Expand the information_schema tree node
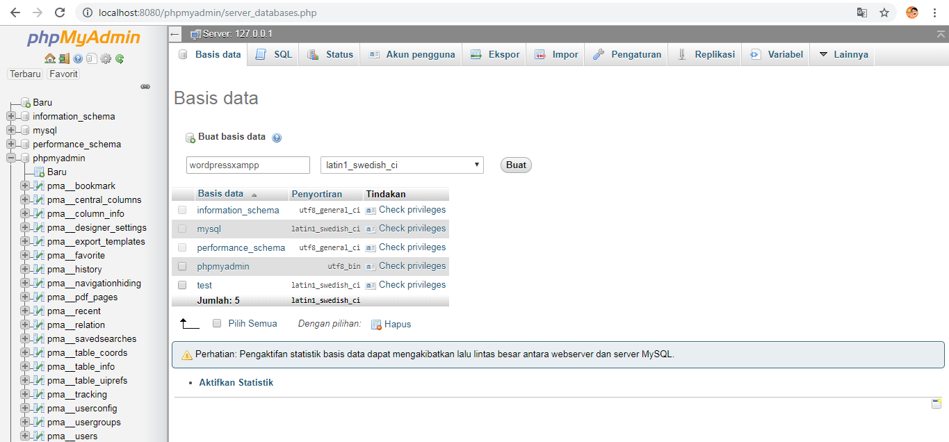 (x=11, y=116)
